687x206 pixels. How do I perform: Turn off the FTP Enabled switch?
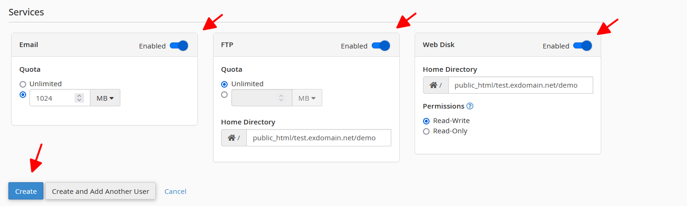381,46
